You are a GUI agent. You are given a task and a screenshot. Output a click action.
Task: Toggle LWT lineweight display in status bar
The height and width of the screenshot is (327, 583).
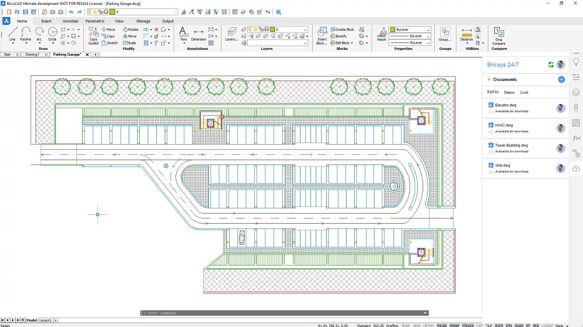click(480, 325)
